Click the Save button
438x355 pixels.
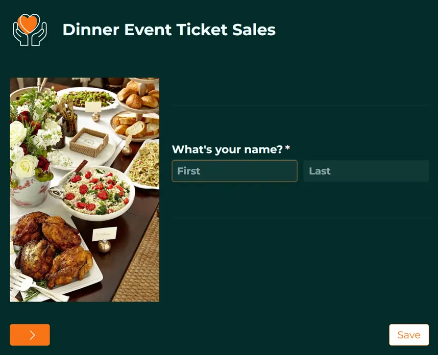click(408, 335)
